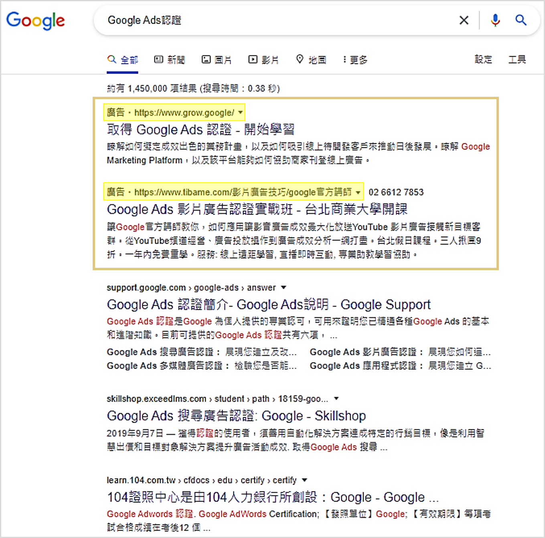Expand dropdown arrow next to tibame.com ad URL
Viewport: 545px width, 538px height.
[358, 192]
